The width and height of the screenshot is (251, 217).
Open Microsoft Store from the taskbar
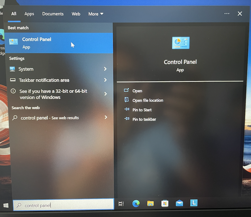point(165,203)
